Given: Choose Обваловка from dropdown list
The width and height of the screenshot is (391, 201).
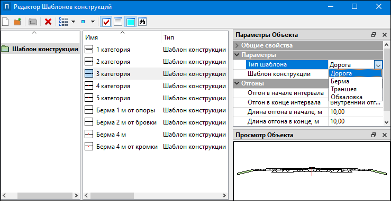Looking at the screenshot, I should (x=356, y=97).
